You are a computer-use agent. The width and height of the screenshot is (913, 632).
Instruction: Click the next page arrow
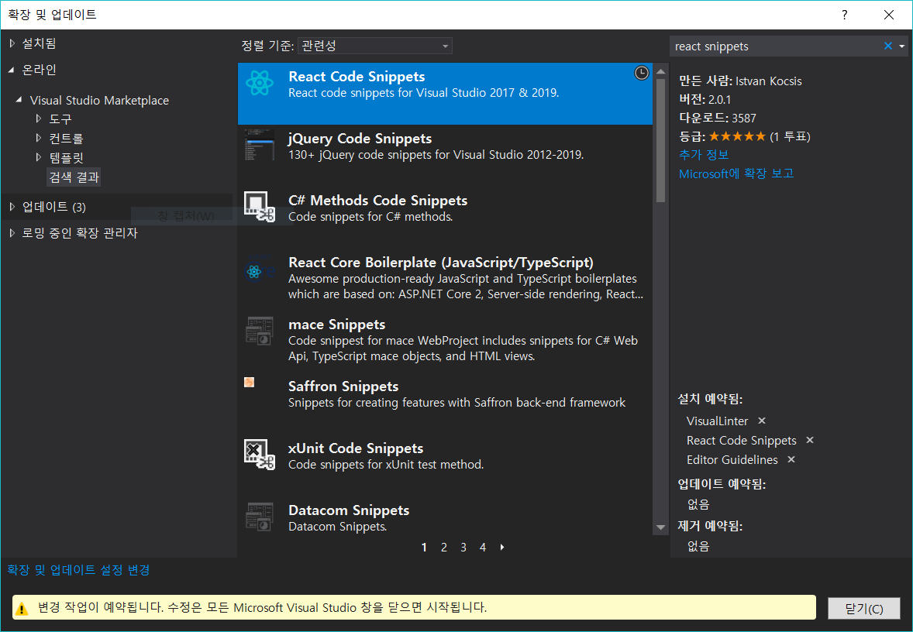pyautogui.click(x=502, y=547)
